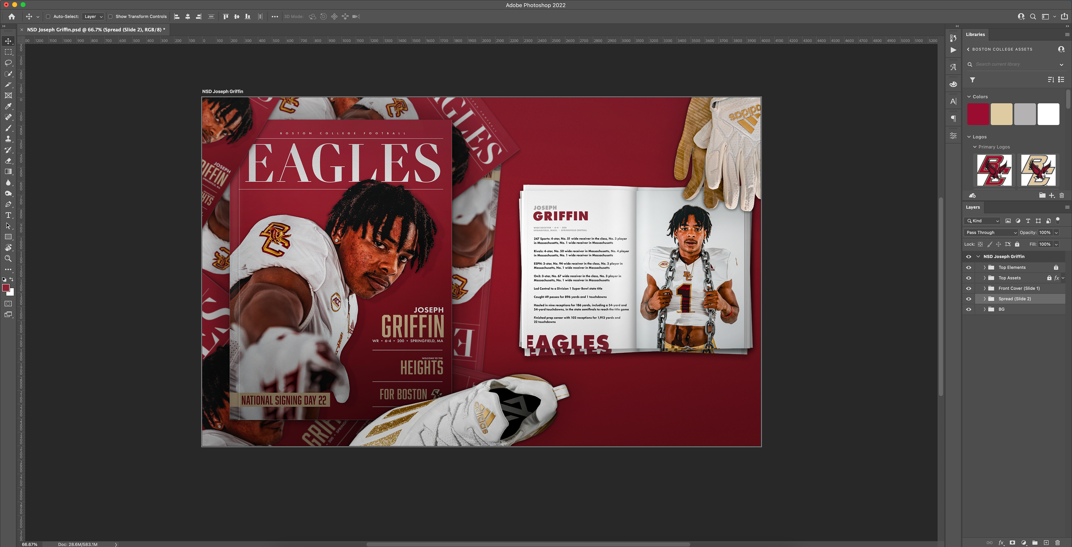Select the Gradient tool
1072x547 pixels.
tap(8, 172)
